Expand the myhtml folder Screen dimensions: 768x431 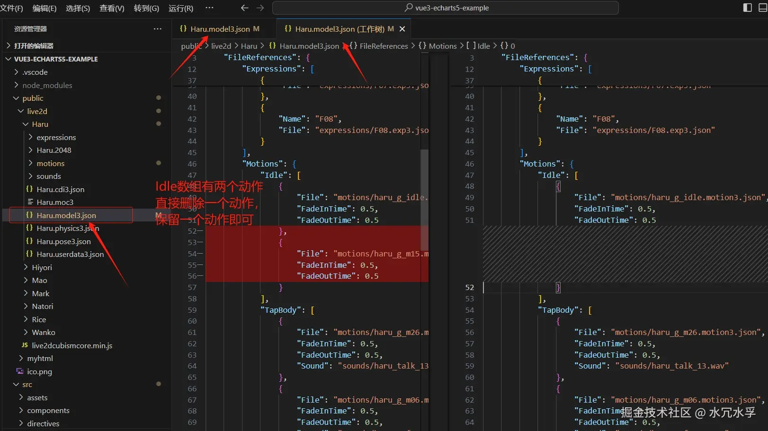pos(21,358)
